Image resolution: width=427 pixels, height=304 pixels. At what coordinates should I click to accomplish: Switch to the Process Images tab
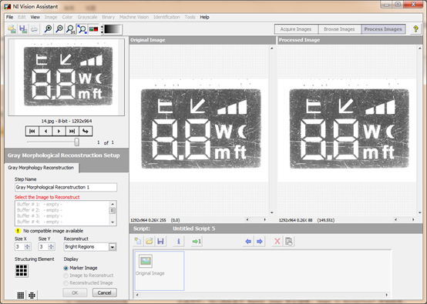coord(383,29)
